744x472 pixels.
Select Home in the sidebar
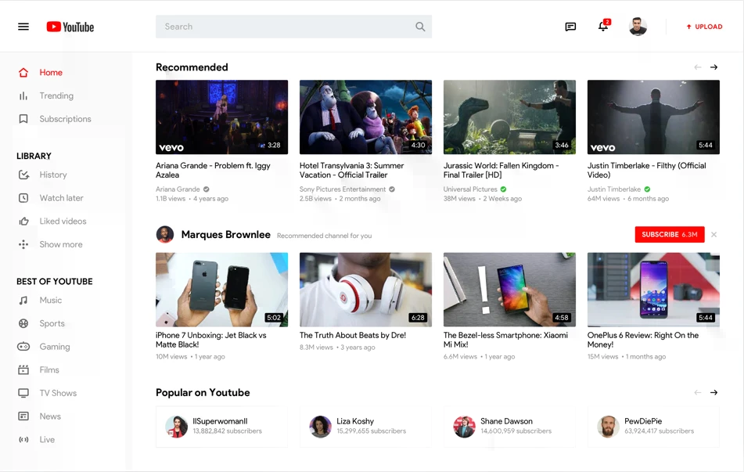pos(51,73)
